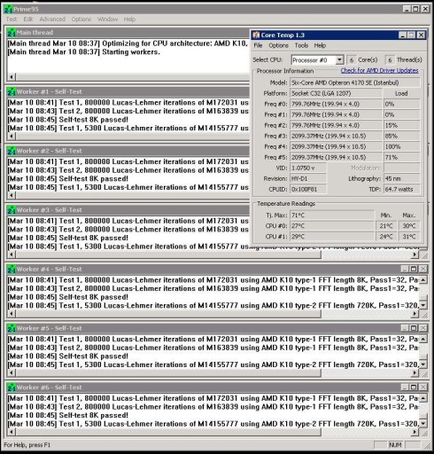Viewport: 434px width, 454px height.
Task: Click Worker #3 horizontal scrollbar right arrow
Action: [415, 254]
